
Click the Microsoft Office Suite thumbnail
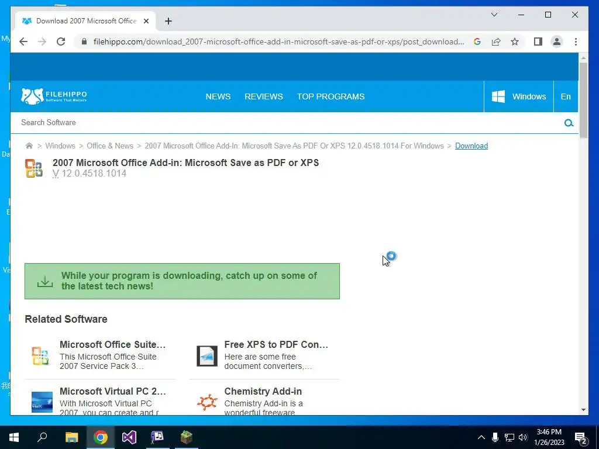[x=40, y=356]
